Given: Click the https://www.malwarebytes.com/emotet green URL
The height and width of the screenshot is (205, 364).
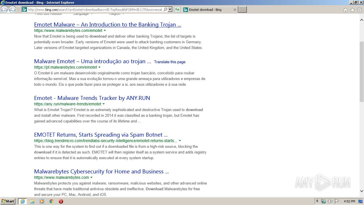Looking at the screenshot, I should [68, 30].
